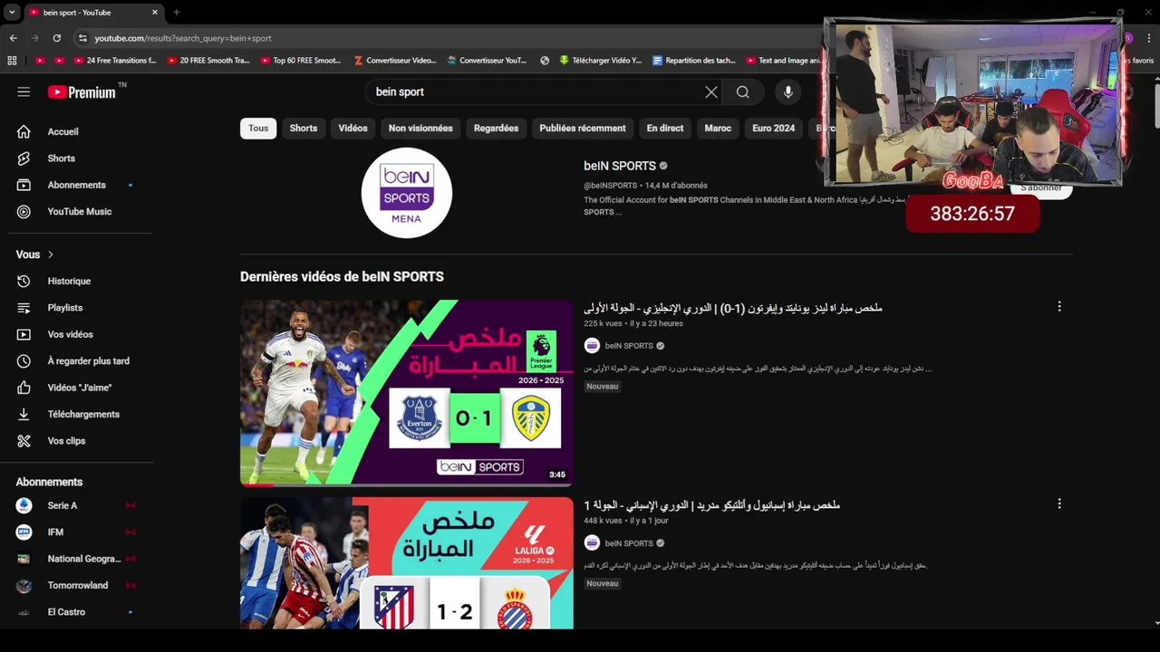
Task: Select the Maroc filter chip
Action: tap(718, 129)
